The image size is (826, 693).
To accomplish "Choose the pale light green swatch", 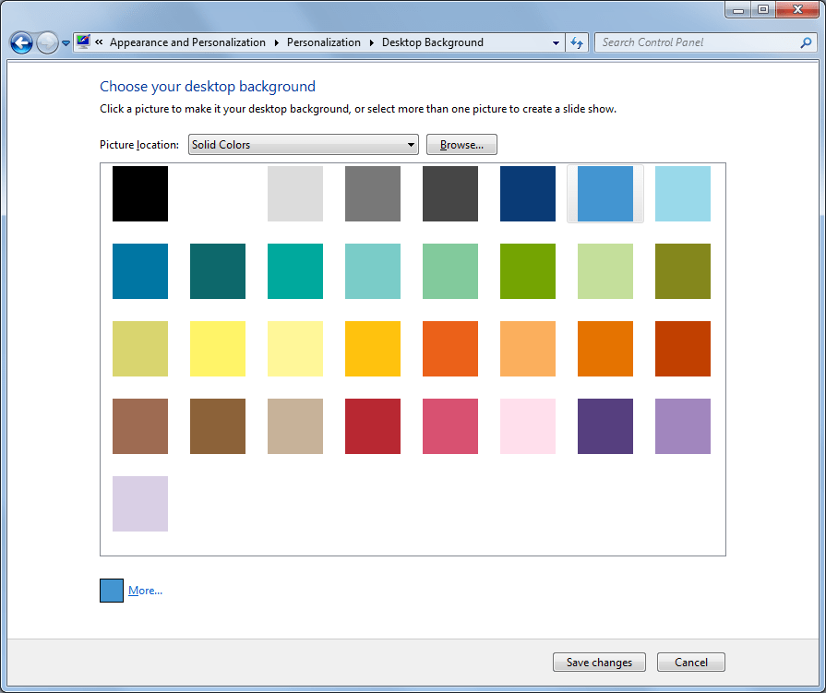I will point(605,271).
